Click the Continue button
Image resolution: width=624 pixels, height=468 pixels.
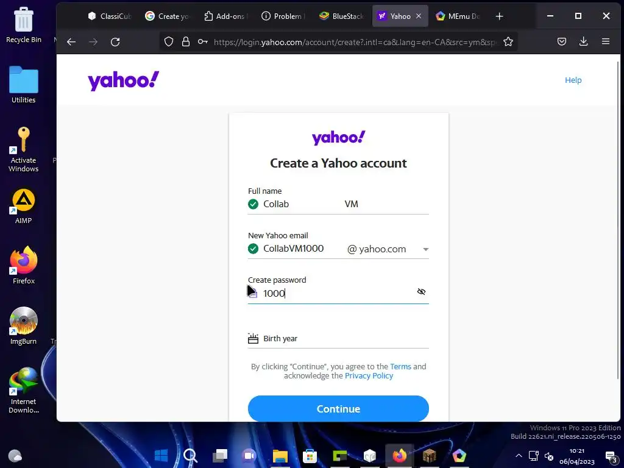338,408
